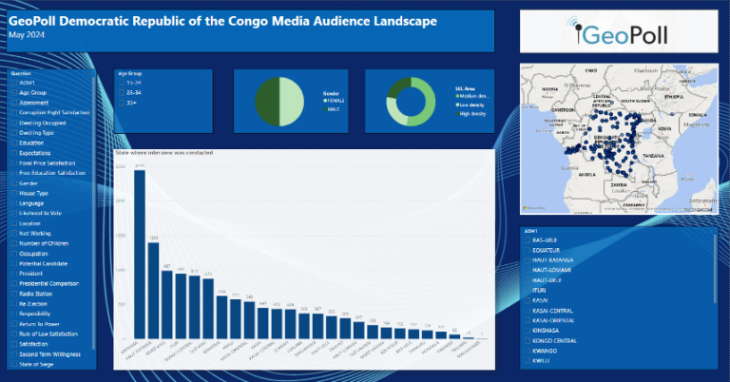The height and width of the screenshot is (382, 730).
Task: Click the High density legend marker
Action: click(455, 113)
